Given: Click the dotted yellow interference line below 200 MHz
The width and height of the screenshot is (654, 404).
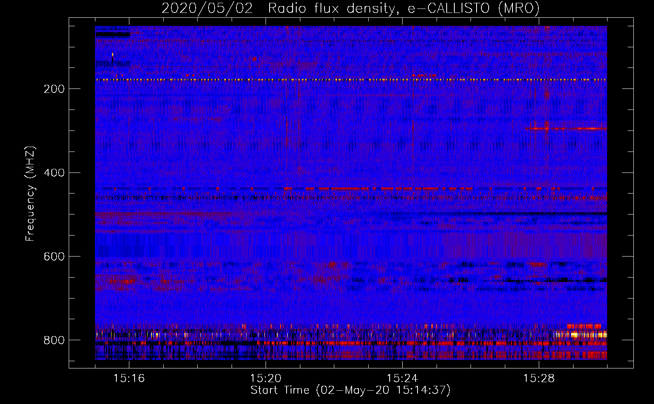Looking at the screenshot, I should [x=351, y=80].
